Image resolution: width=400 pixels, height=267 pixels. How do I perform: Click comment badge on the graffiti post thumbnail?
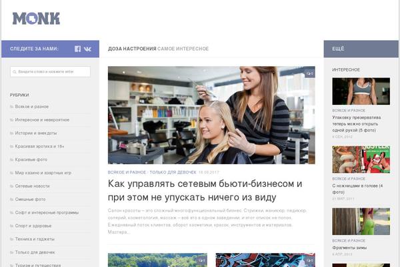click(310, 260)
